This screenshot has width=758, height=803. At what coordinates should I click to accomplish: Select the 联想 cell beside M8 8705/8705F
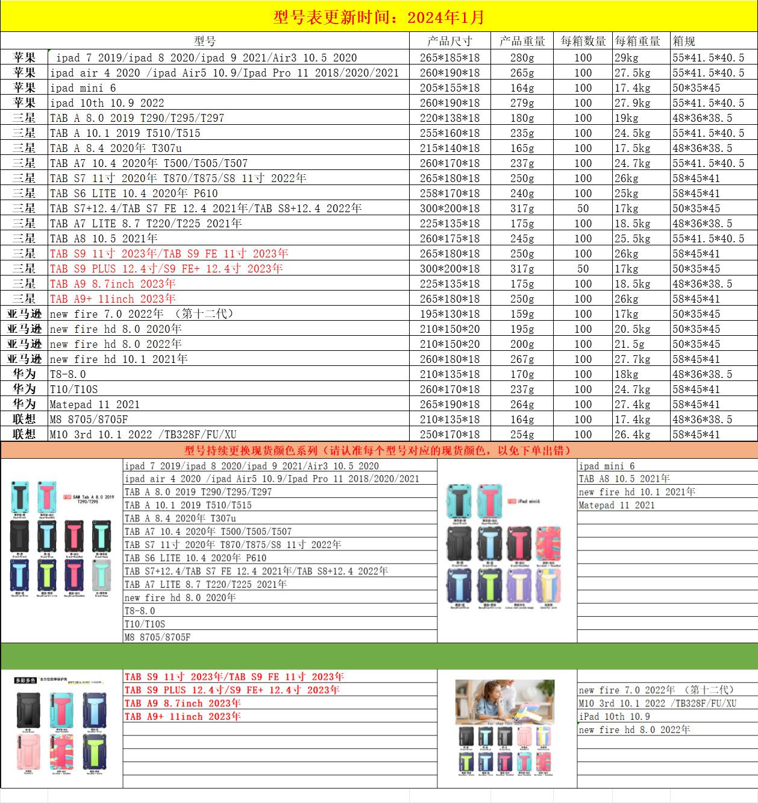(24, 420)
